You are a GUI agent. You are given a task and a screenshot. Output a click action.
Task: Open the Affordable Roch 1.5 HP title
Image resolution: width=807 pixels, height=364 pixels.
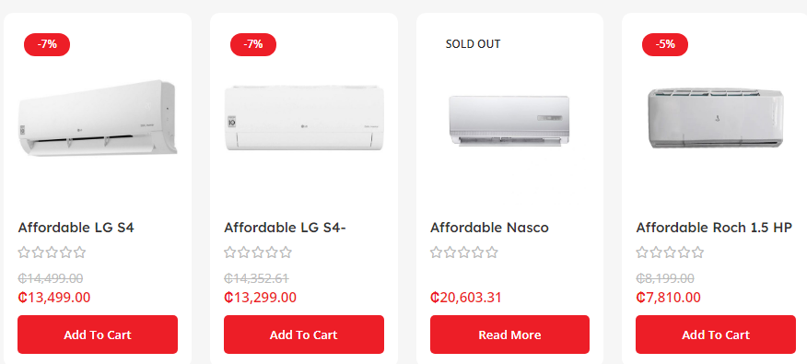[x=714, y=228]
